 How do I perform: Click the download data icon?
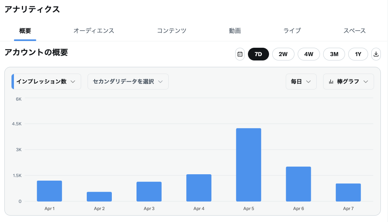[x=376, y=54]
